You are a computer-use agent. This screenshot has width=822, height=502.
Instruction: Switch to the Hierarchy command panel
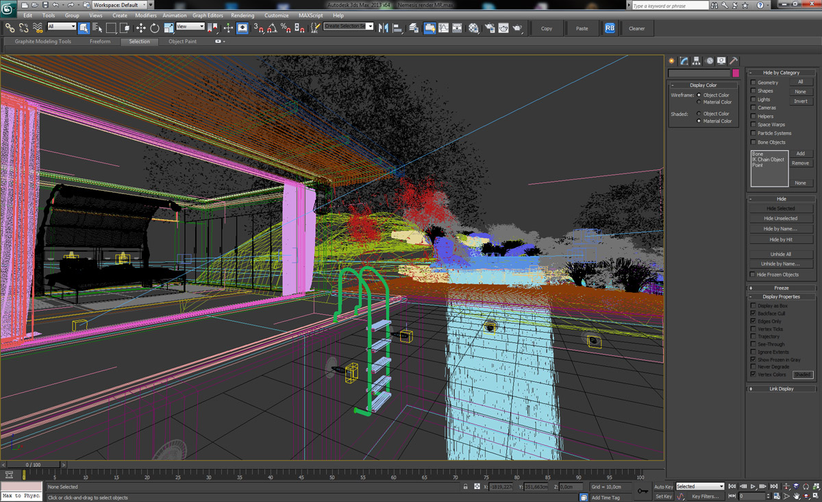[696, 61]
